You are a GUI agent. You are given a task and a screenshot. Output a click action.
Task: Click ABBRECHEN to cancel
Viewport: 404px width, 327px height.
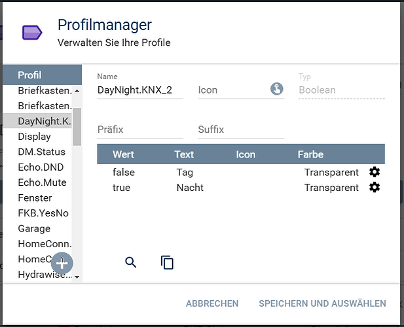[212, 303]
